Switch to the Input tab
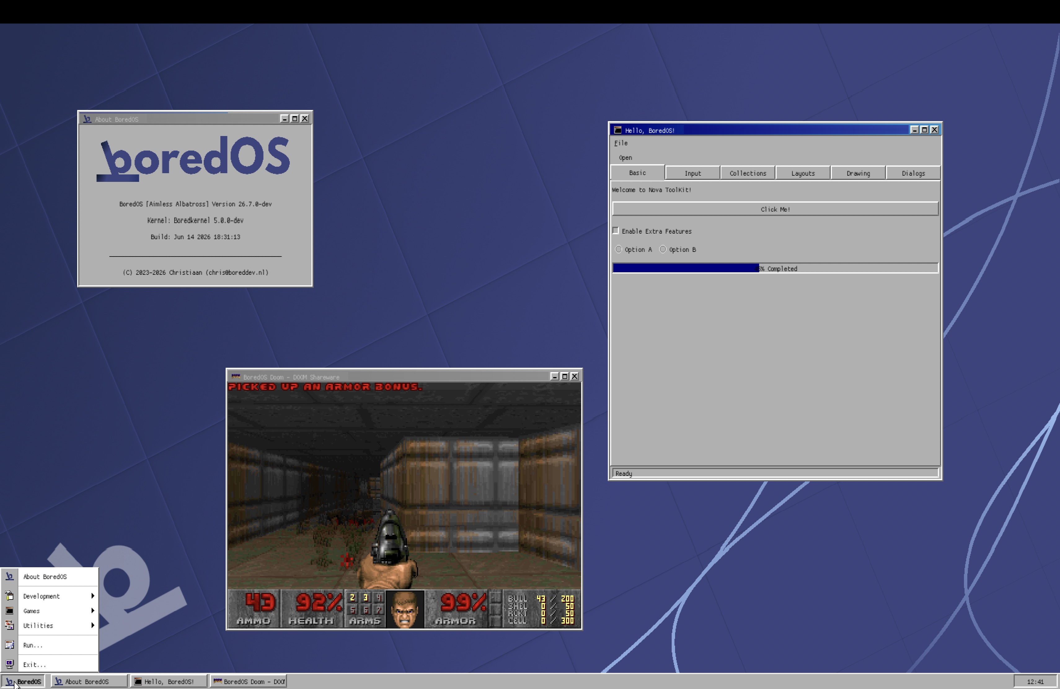This screenshot has height=689, width=1060. [692, 173]
